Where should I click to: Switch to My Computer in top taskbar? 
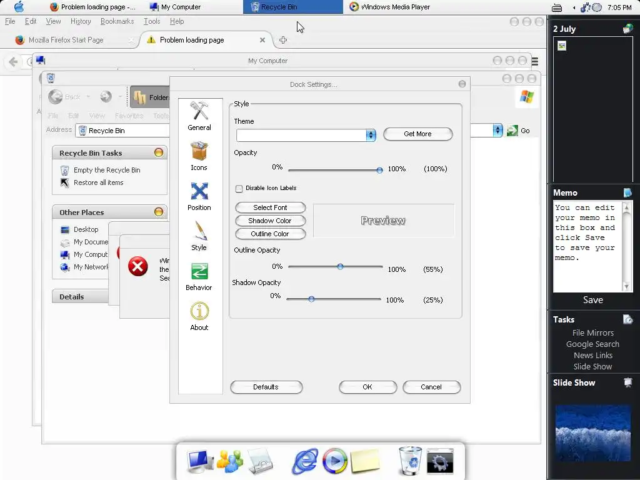176,7
